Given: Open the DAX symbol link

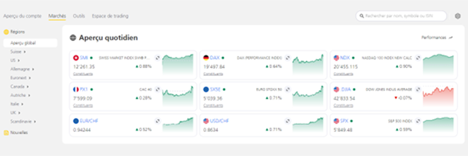Looking at the screenshot, I should [x=215, y=58].
